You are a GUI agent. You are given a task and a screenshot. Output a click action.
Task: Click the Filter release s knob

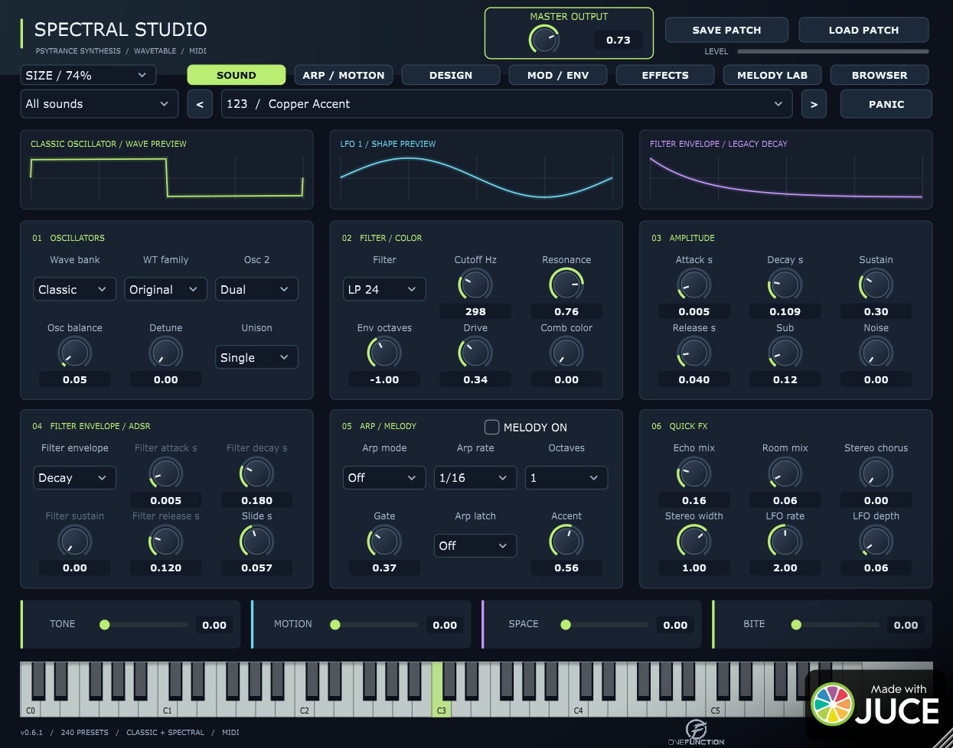[166, 541]
